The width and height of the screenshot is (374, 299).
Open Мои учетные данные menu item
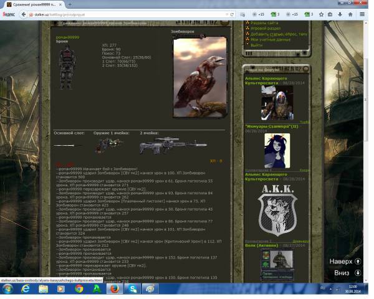271,39
